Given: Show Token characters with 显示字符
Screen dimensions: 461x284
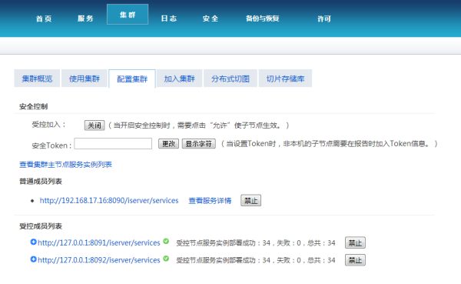Looking at the screenshot, I should coord(199,144).
